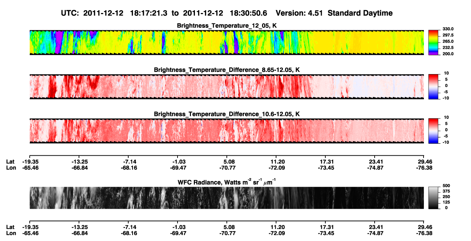Screen dimensions: 471x241
Task: Click the start time "18:17:21.3" in header
Action: point(149,13)
